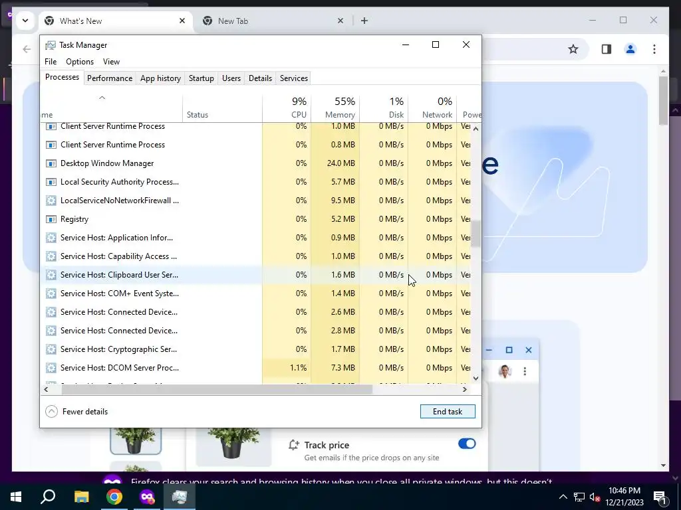Click the Firefox private browsing taskbar icon
Image resolution: width=681 pixels, height=510 pixels.
(147, 497)
